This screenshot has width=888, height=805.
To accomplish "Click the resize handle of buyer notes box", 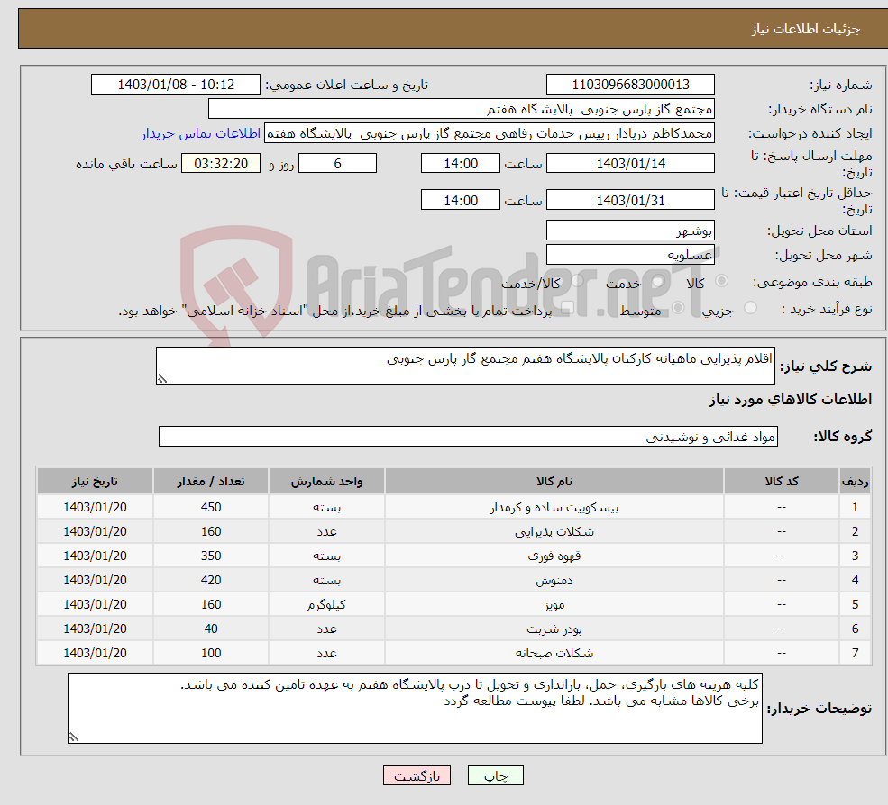I will (74, 737).
